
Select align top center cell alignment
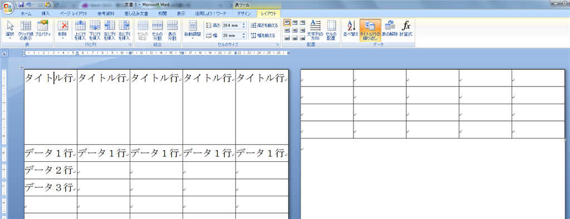[295, 23]
